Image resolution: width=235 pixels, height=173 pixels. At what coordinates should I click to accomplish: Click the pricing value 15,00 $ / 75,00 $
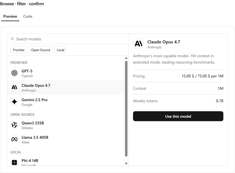(203, 76)
